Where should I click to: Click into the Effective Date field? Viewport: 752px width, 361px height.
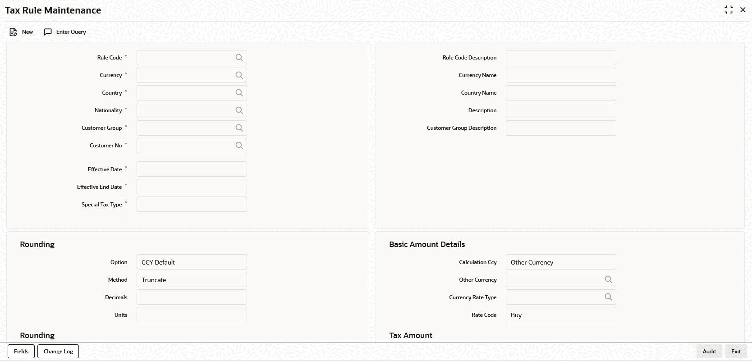coord(192,169)
